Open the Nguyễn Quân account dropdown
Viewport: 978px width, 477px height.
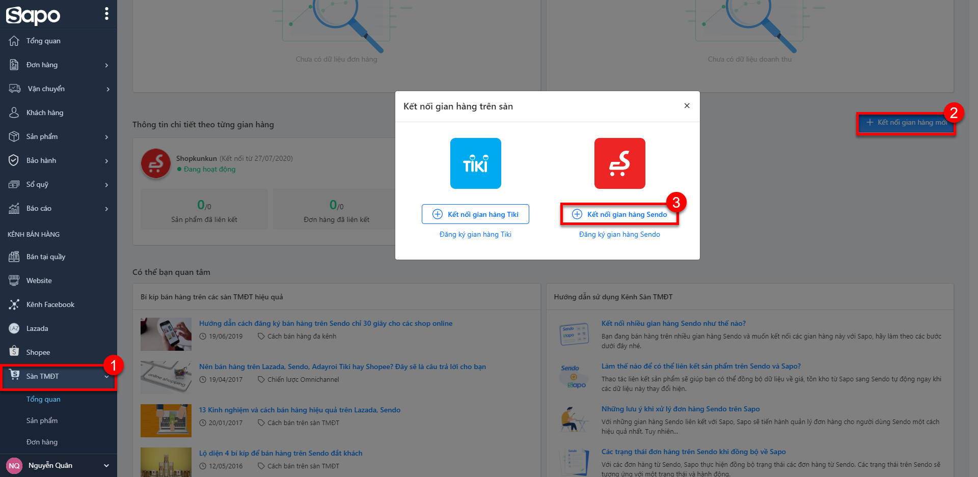point(106,465)
